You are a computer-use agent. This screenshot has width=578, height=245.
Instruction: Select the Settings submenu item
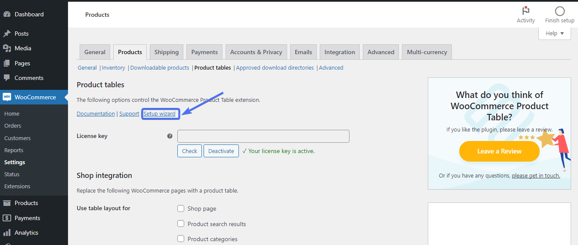(x=15, y=162)
